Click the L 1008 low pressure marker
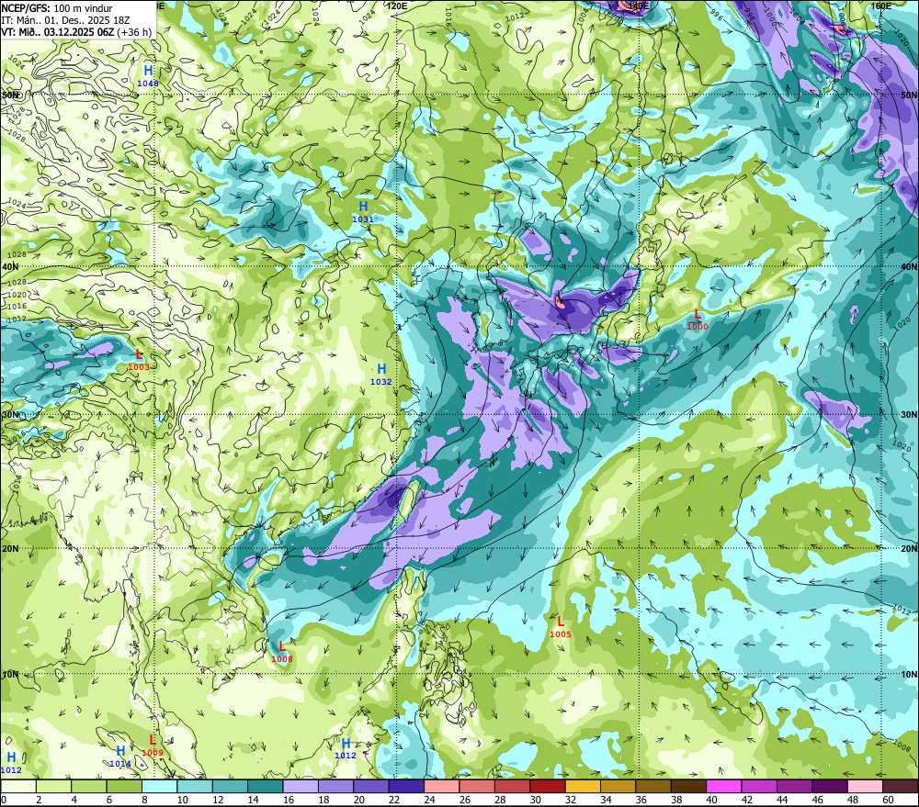This screenshot has height=807, width=919. [x=282, y=652]
